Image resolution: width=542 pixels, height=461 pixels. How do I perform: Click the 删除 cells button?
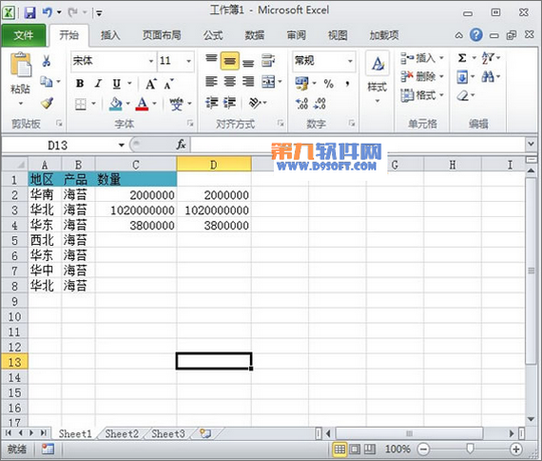(421, 76)
